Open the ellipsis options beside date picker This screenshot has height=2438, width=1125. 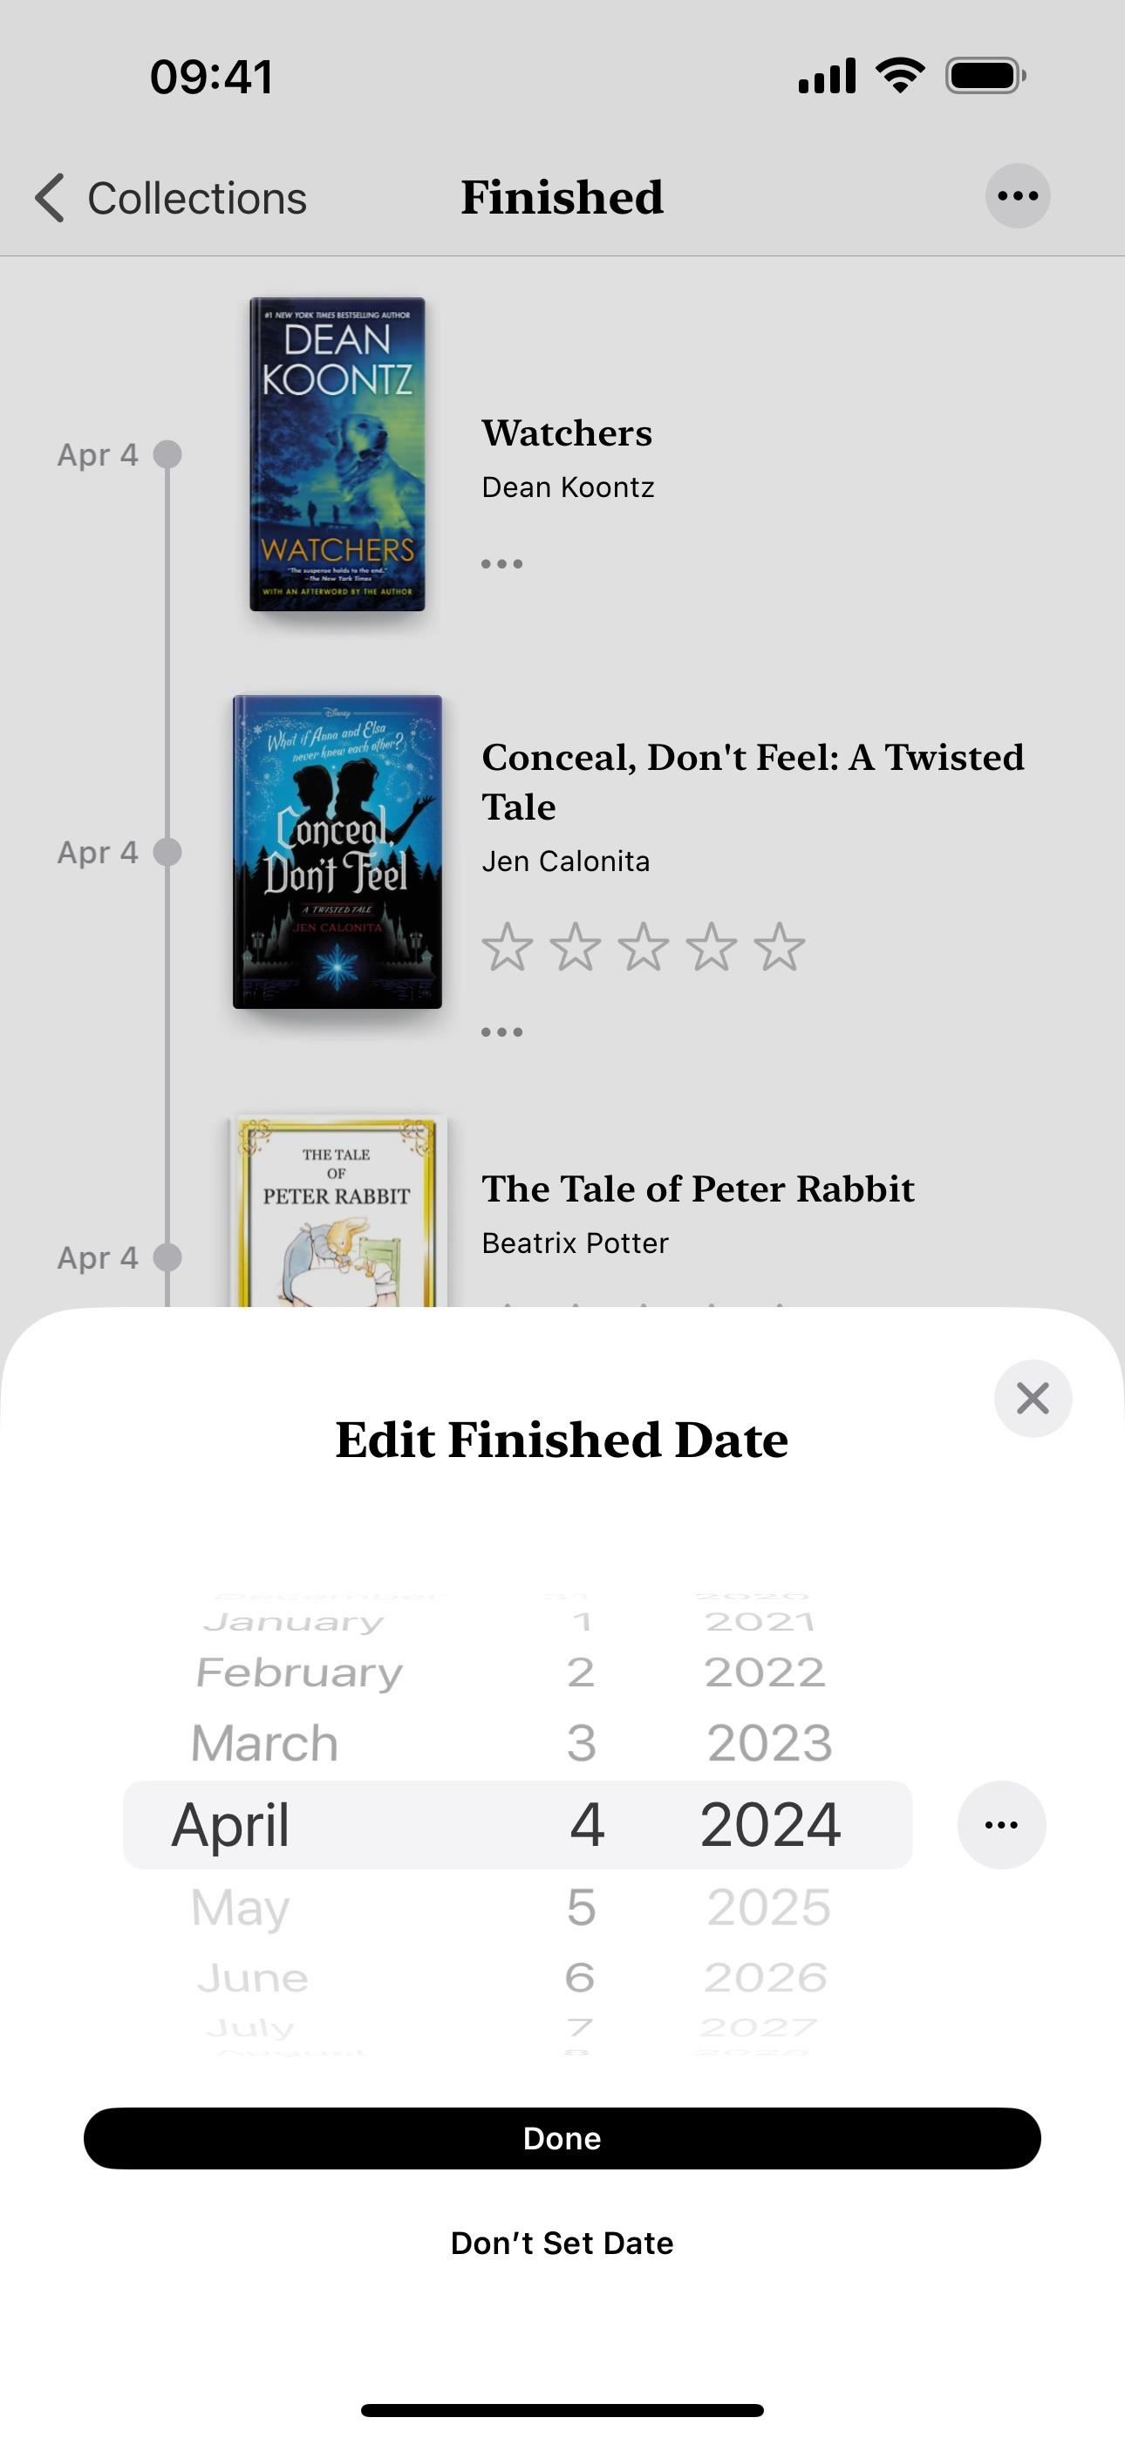click(1001, 1824)
